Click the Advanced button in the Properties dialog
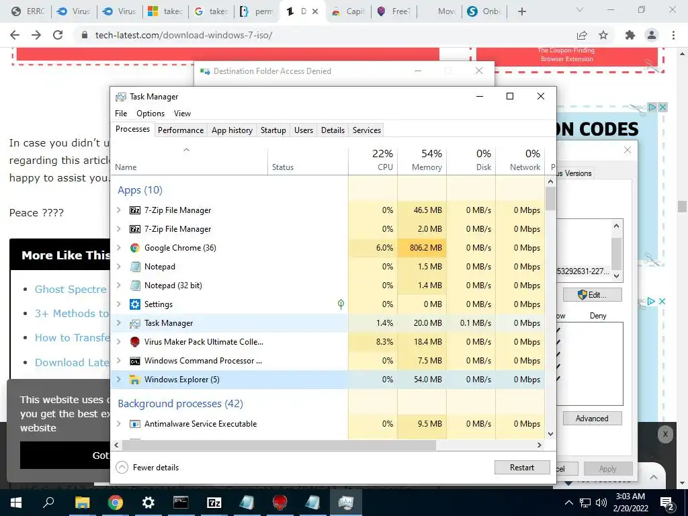 point(593,419)
